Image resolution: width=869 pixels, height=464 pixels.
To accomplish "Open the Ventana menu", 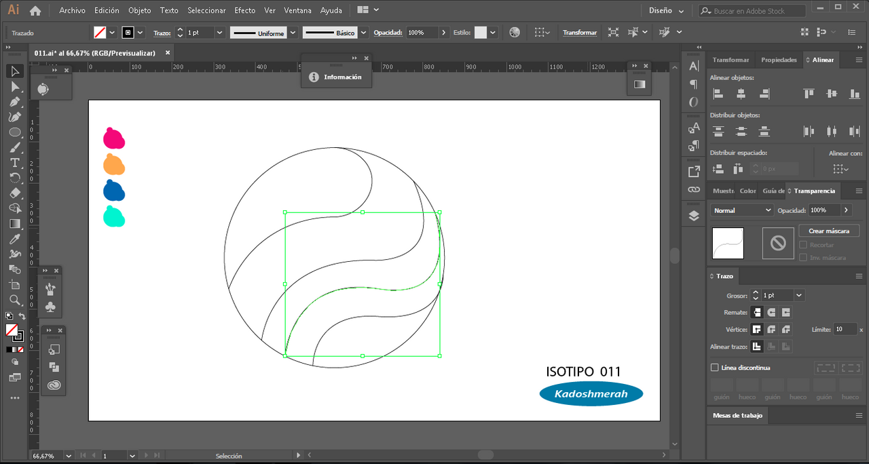I will click(x=298, y=11).
